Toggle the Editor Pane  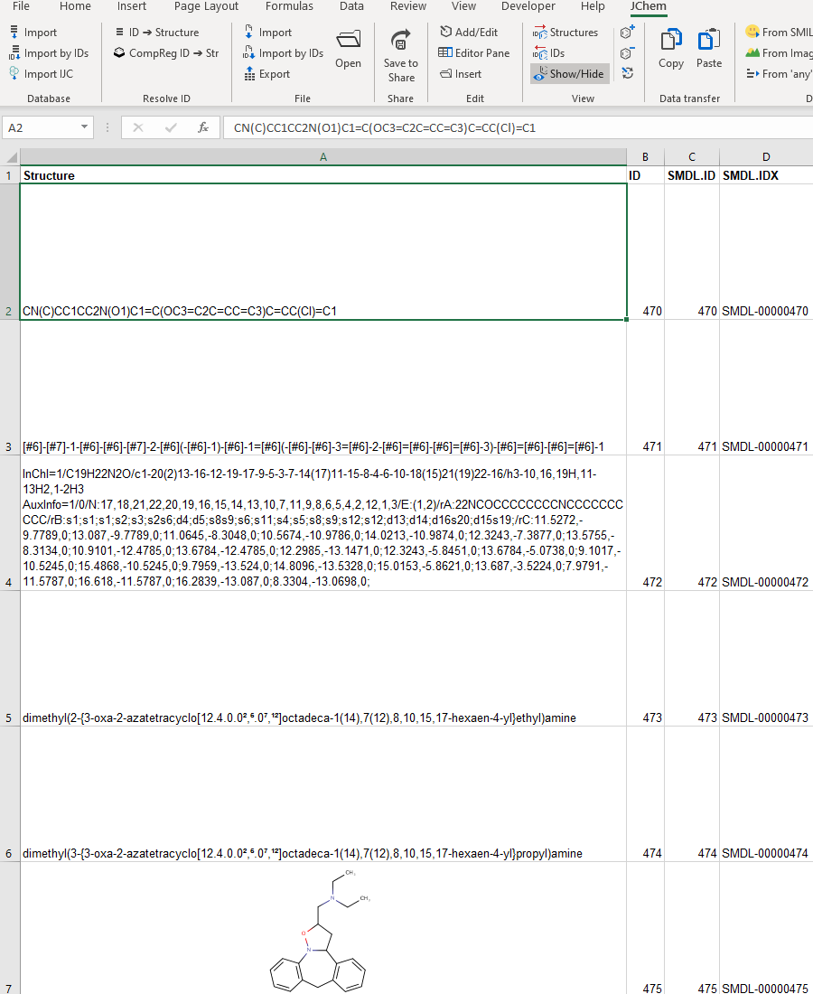point(473,53)
